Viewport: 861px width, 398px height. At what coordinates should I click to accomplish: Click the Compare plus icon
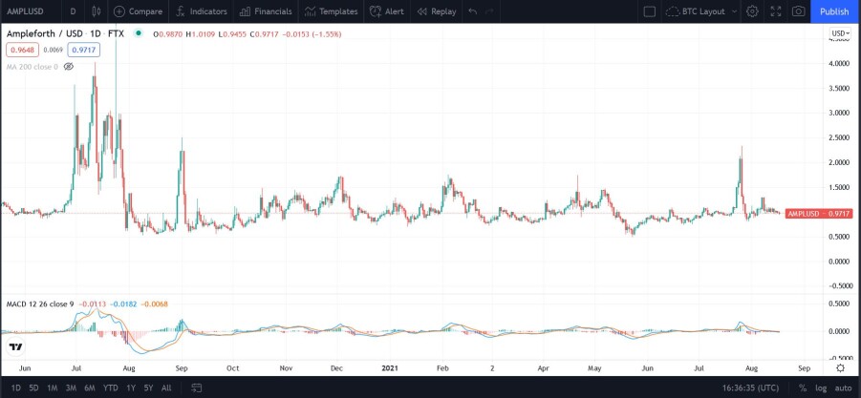coord(119,10)
